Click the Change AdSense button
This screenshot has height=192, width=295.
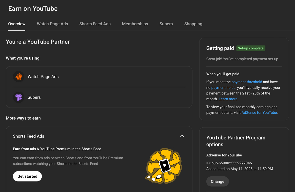click(x=217, y=182)
